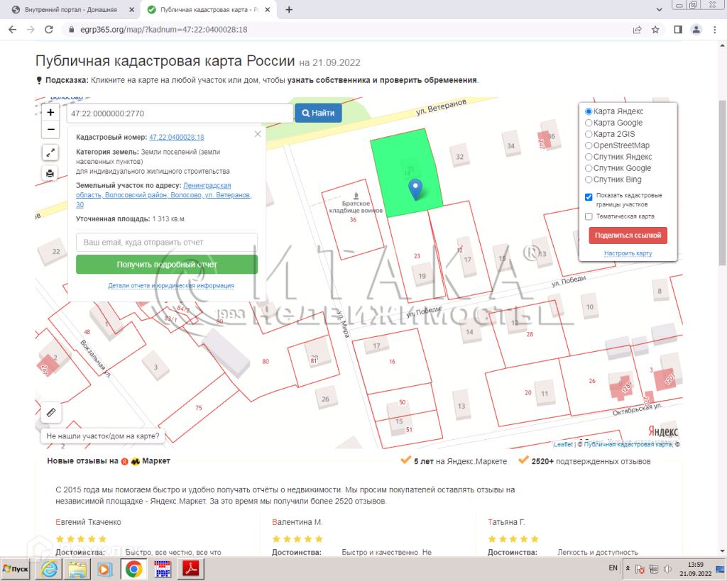This screenshot has height=581, width=727.
Task: Close the Публичная кадастровая карта tab
Action: (268, 10)
